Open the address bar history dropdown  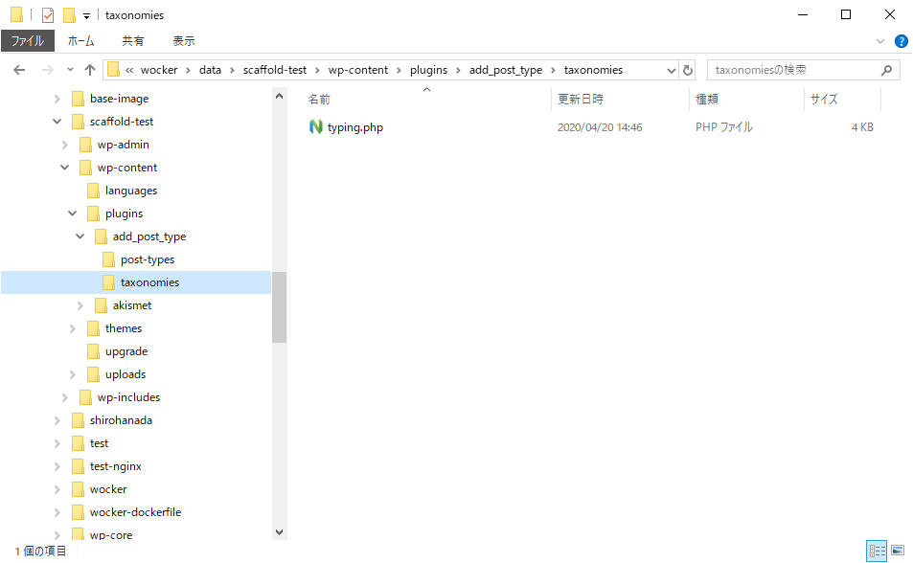(671, 70)
